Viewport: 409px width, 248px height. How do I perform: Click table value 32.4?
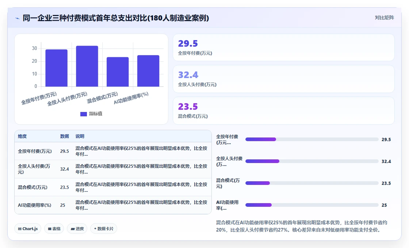[64, 169]
